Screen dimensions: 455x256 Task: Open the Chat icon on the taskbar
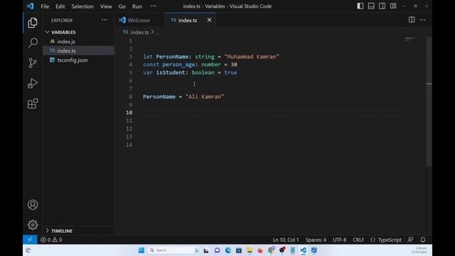click(217, 250)
